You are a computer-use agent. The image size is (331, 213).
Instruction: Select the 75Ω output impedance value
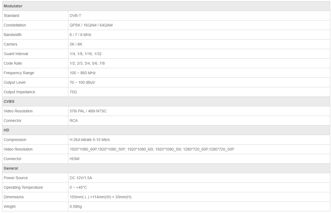[x=73, y=92]
